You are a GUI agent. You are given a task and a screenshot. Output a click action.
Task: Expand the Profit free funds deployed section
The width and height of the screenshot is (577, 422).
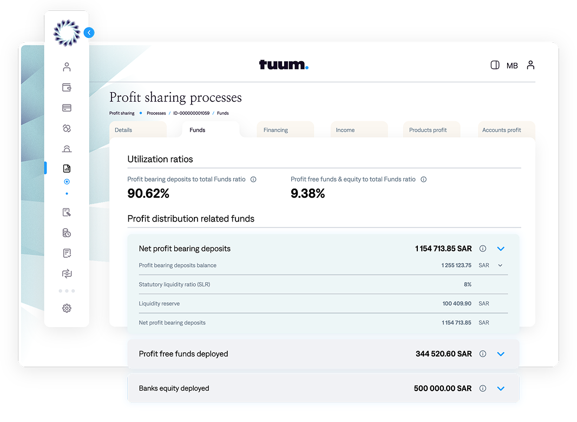(x=501, y=354)
